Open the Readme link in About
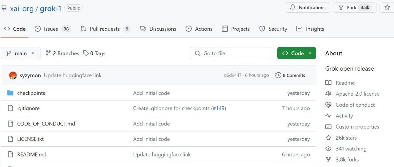This screenshot has width=394, height=167. coord(340,83)
